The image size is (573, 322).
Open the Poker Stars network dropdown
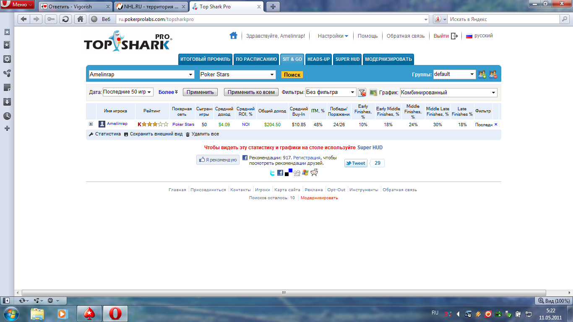[x=237, y=75]
